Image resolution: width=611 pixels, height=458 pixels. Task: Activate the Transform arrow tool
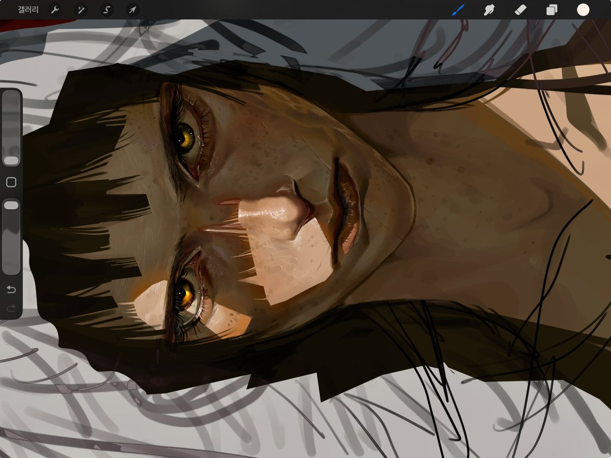132,10
